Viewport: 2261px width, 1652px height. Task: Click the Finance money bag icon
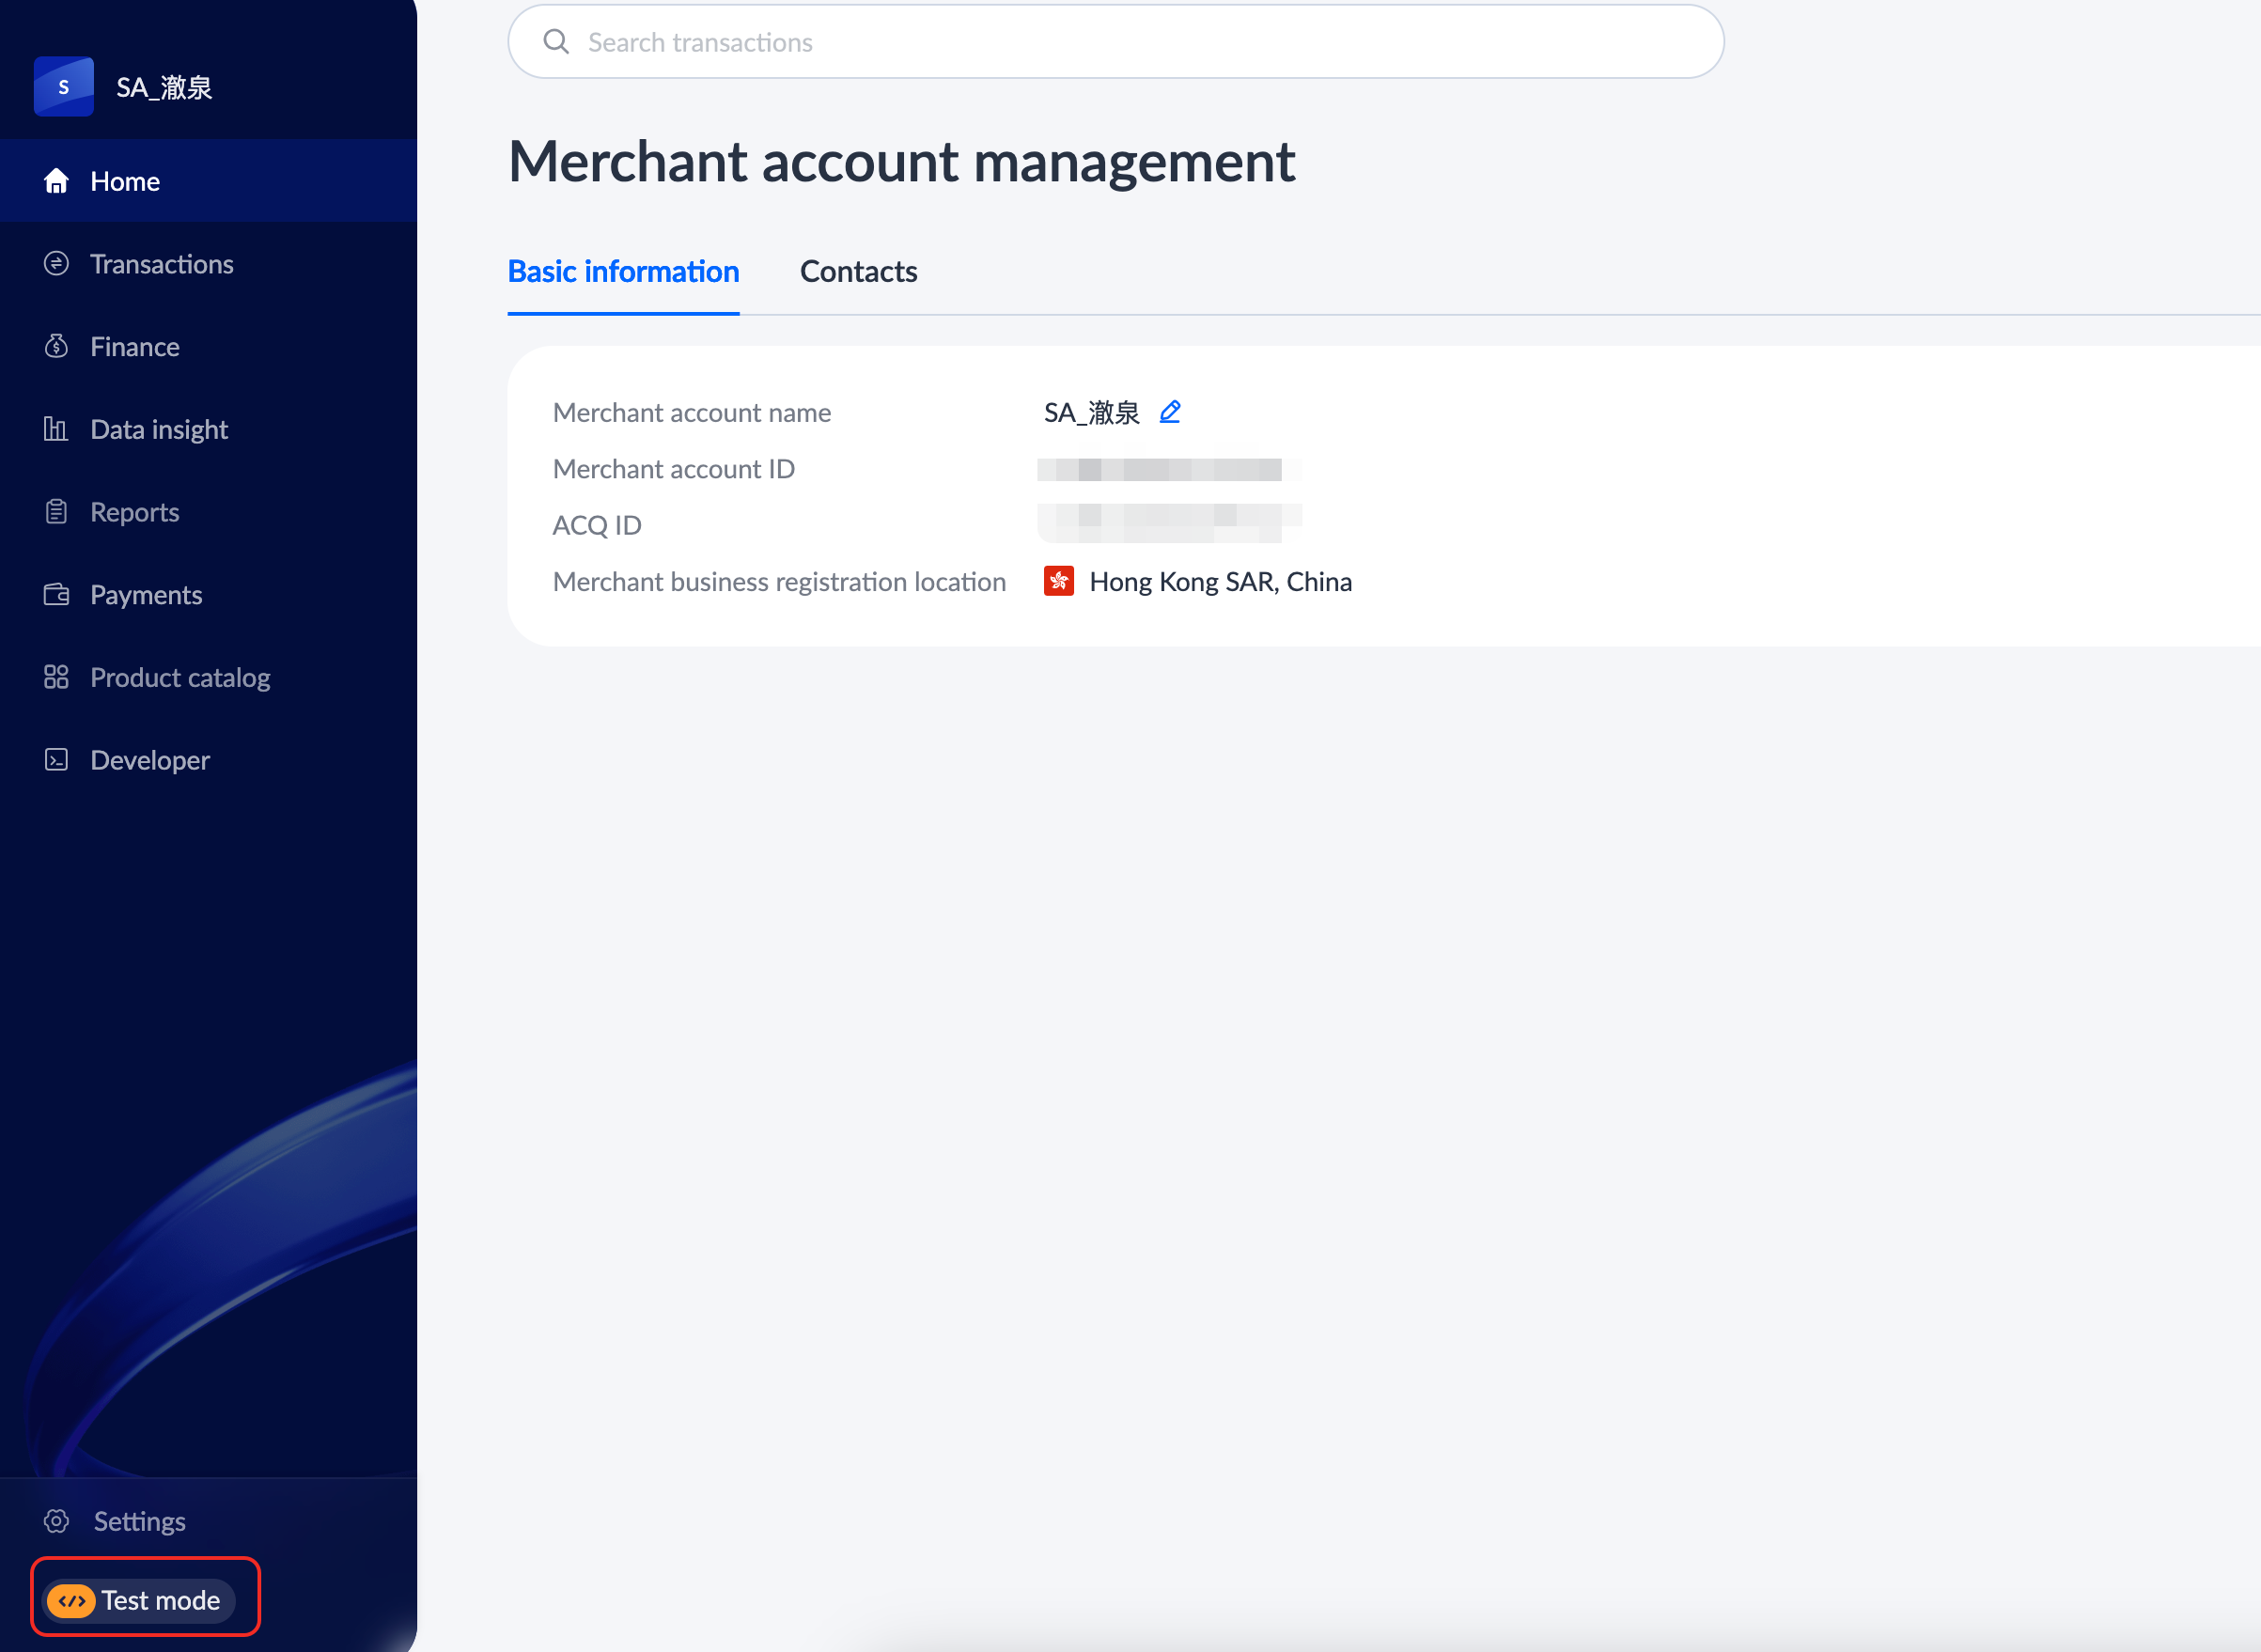[x=56, y=346]
